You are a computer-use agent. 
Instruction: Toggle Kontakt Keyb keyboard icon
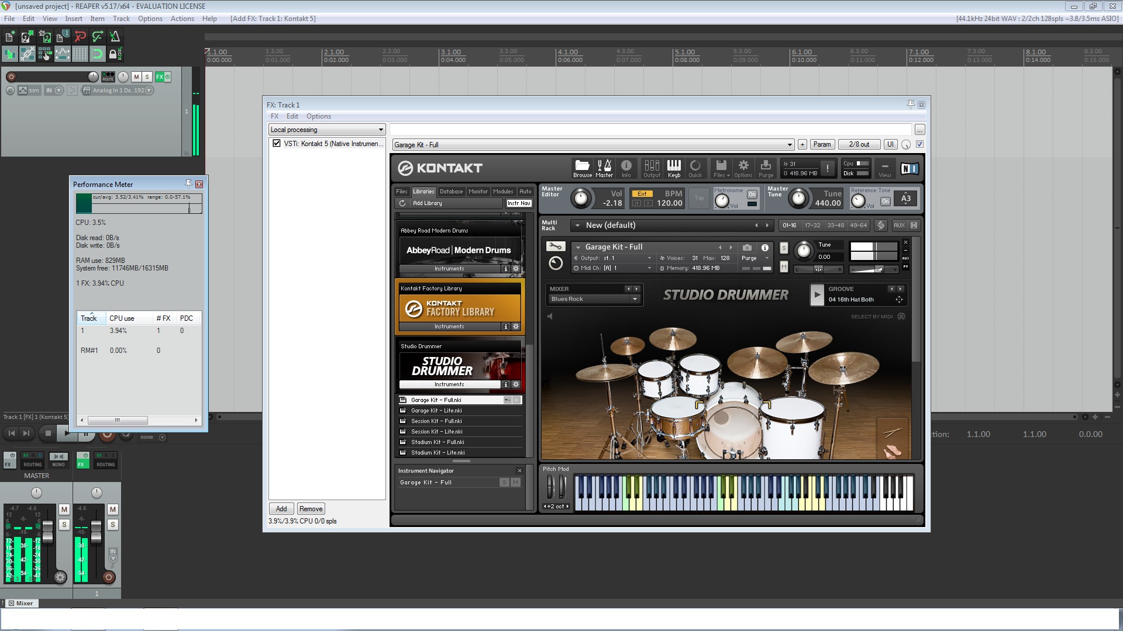[674, 168]
